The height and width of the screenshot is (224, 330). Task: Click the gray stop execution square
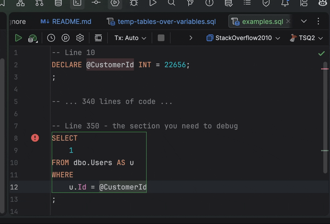(x=161, y=38)
